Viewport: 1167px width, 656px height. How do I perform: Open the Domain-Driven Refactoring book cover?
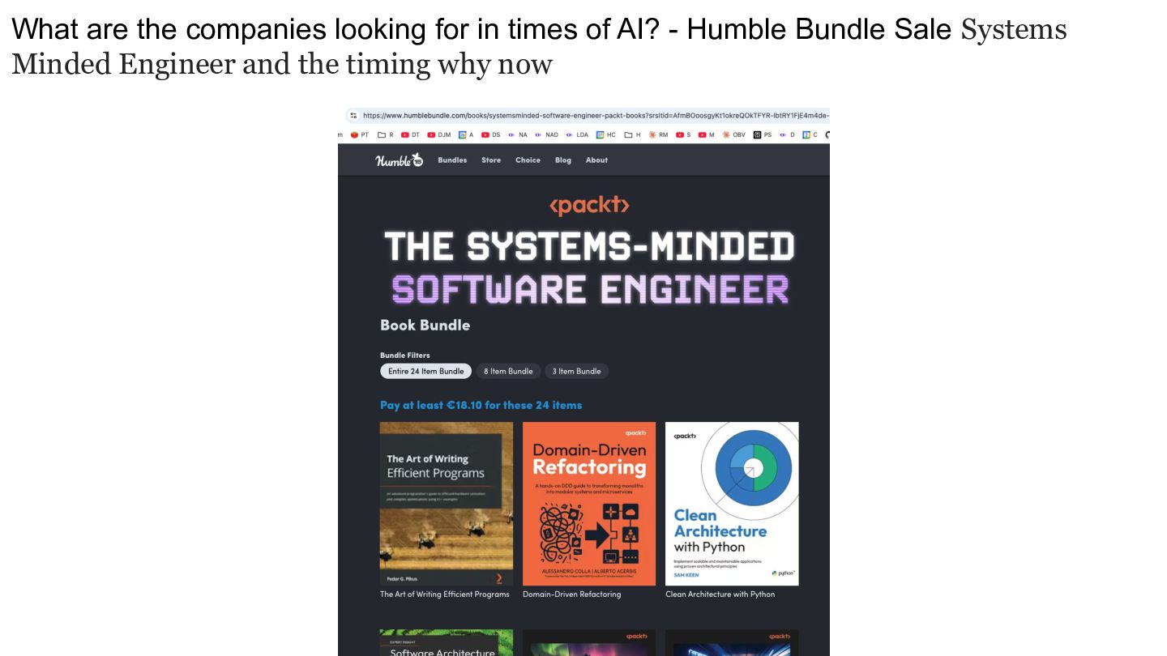click(589, 504)
